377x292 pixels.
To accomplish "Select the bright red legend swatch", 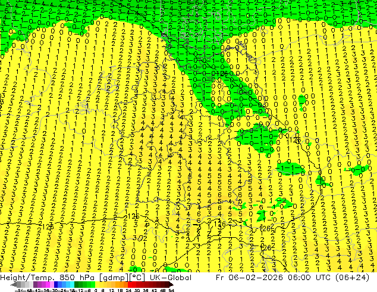I will tap(130, 285).
